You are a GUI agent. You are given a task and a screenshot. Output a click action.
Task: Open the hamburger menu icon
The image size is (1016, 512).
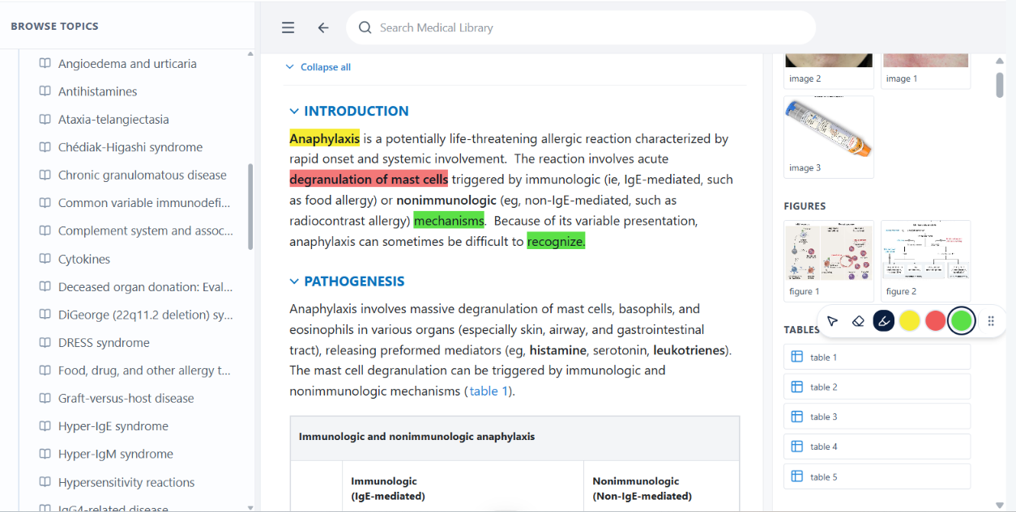[288, 28]
